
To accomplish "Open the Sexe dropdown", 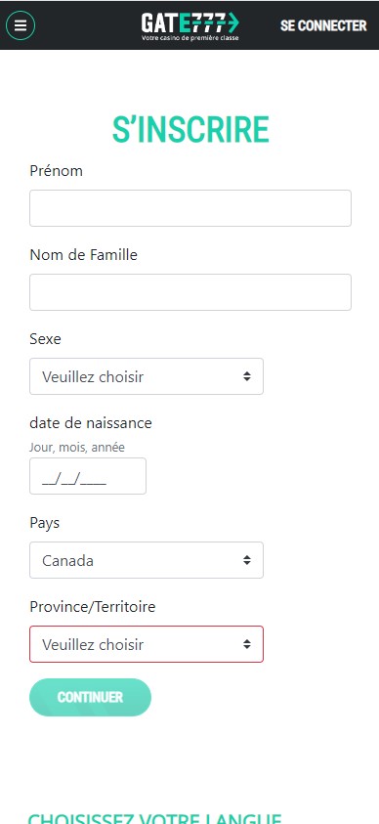I will coord(147,376).
